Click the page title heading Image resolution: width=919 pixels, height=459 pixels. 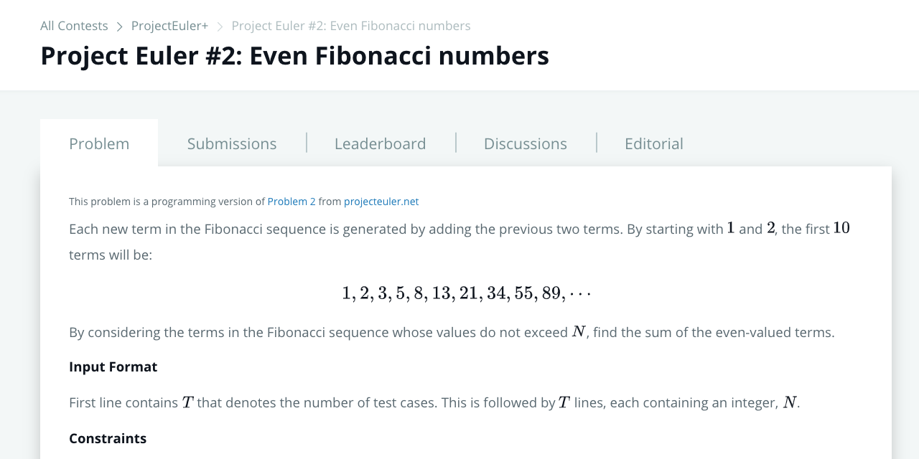pyautogui.click(x=294, y=56)
